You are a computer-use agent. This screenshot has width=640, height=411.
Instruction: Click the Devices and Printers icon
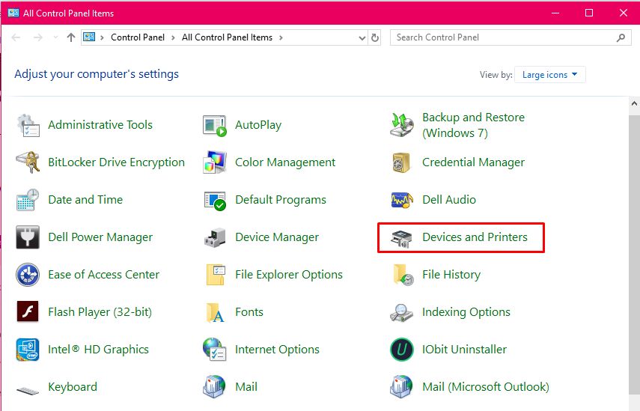tap(401, 238)
